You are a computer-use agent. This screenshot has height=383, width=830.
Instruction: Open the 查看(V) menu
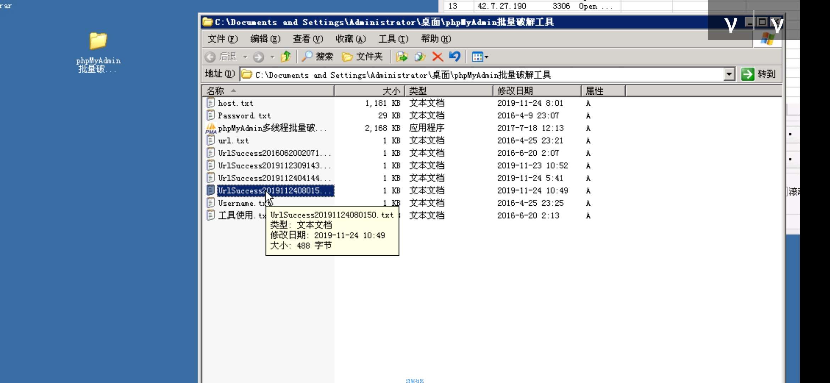click(x=308, y=39)
